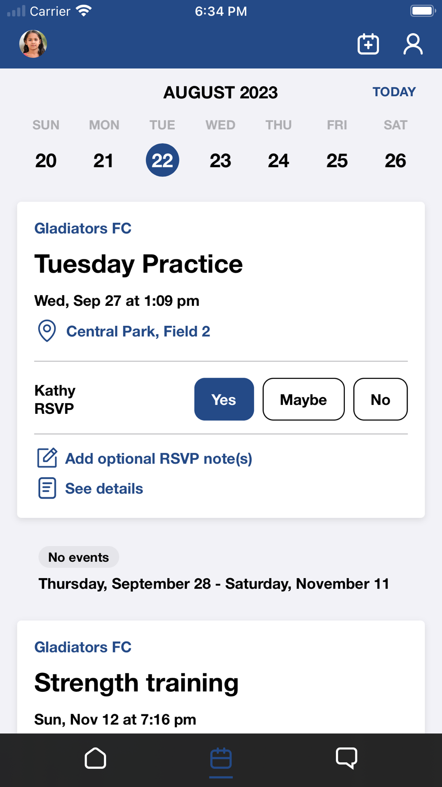The width and height of the screenshot is (442, 787).
Task: RSVP Yes for Tuesday Practice
Action: (x=224, y=399)
